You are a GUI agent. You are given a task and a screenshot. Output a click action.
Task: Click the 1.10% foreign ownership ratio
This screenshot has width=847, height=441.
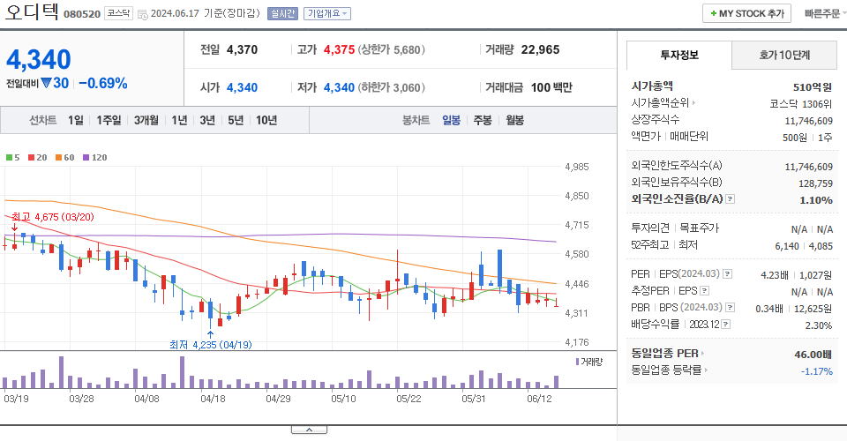click(816, 200)
